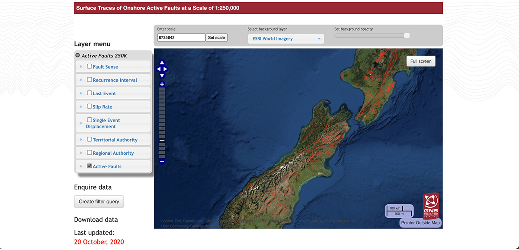Click the Set background opacity label
519x250 pixels.
point(353,29)
